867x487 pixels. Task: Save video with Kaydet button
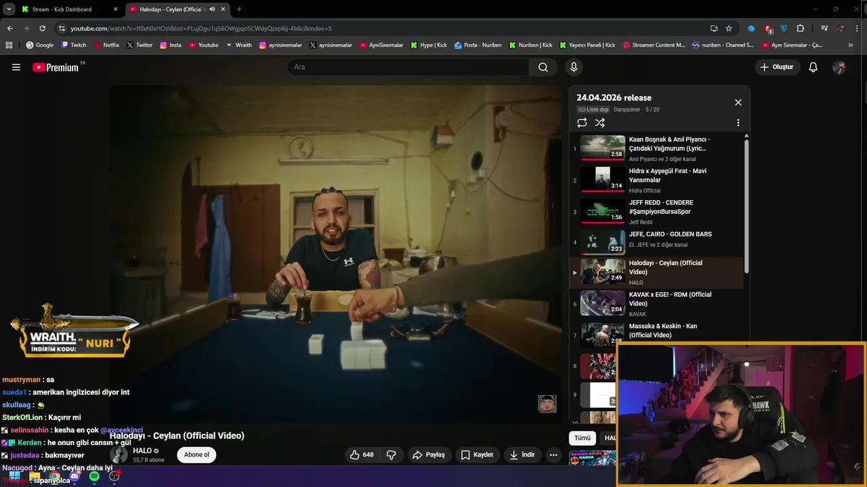[x=477, y=455]
